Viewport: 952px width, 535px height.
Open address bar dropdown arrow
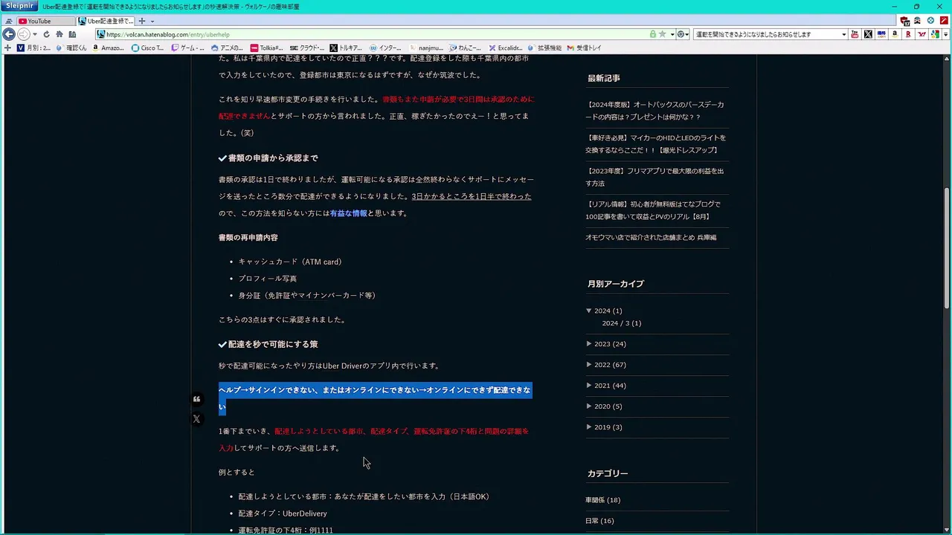[672, 34]
